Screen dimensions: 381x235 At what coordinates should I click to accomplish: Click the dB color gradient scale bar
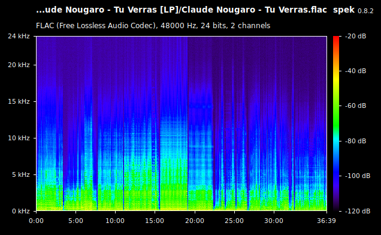point(336,123)
